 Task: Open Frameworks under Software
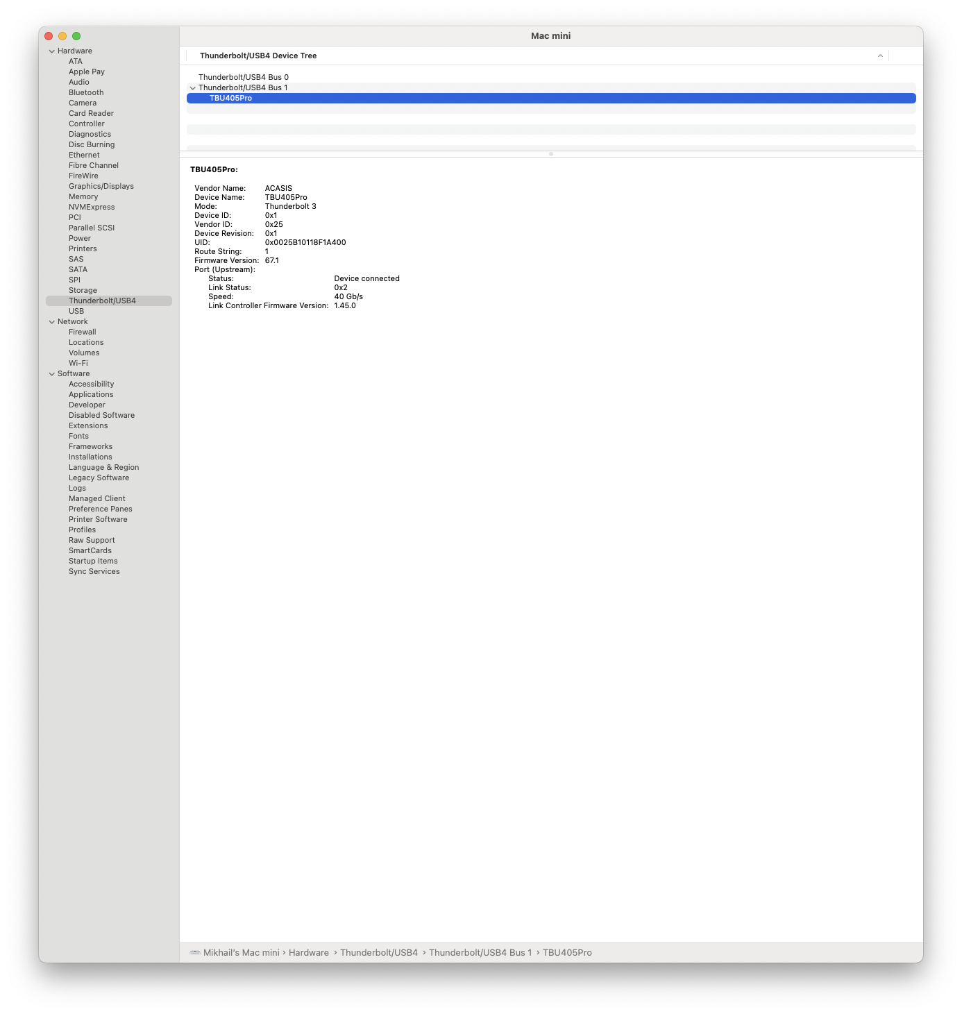click(90, 447)
